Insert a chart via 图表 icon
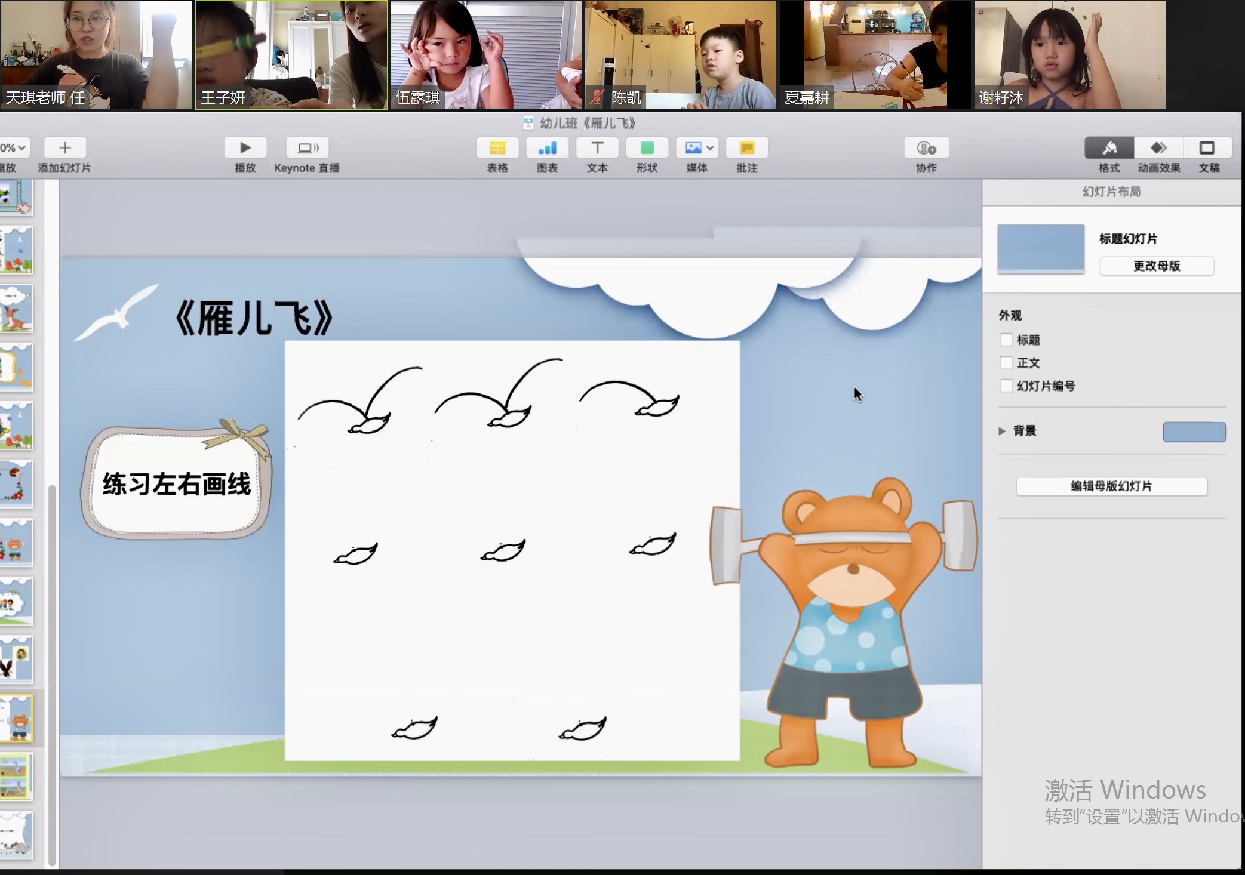Viewport: 1245px width, 875px height. pyautogui.click(x=547, y=147)
